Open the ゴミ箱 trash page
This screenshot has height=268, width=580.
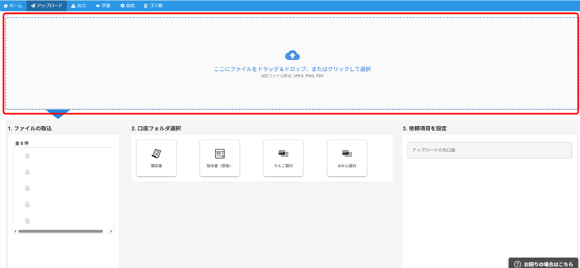tap(153, 6)
